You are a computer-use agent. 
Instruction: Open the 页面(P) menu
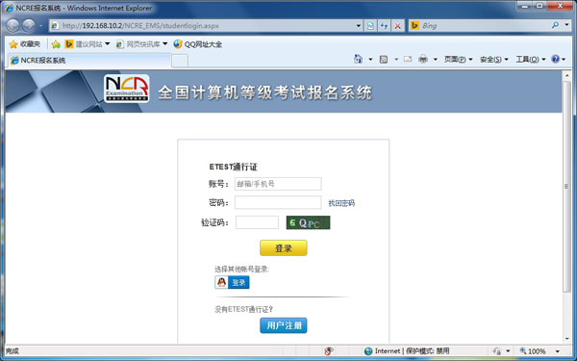458,60
